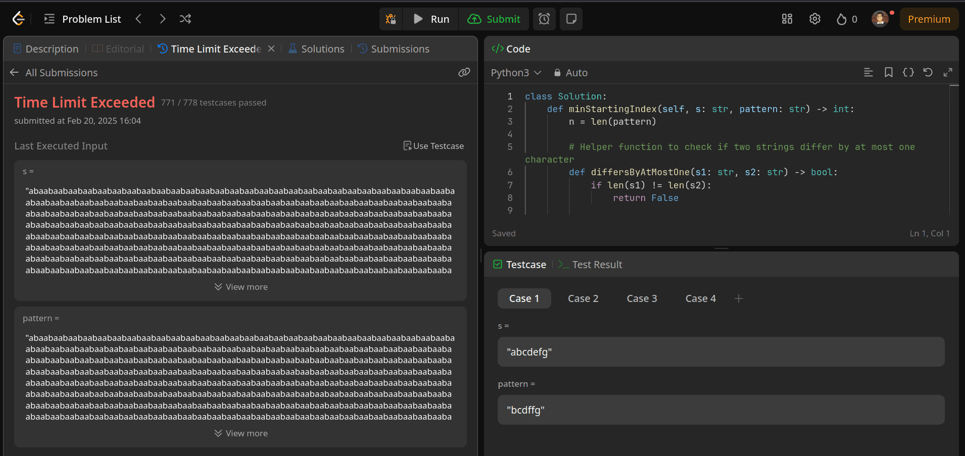Screen dimensions: 965x456
Task: Switch to the Description tab
Action: [46, 49]
